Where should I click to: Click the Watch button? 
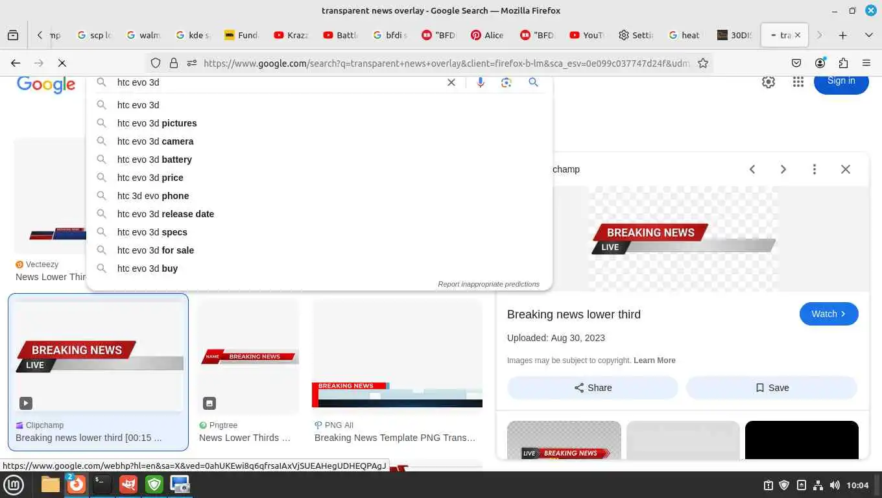point(829,314)
